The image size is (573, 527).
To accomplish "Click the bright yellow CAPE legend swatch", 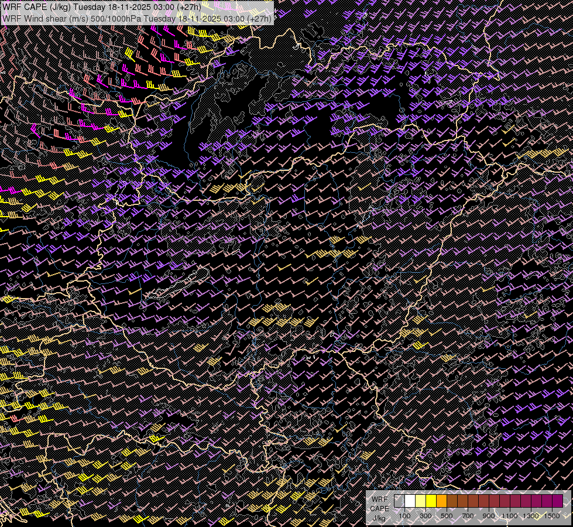I will point(431,501).
